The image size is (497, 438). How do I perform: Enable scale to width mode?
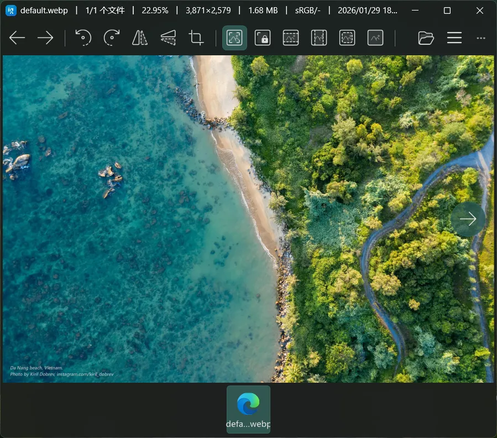click(291, 38)
